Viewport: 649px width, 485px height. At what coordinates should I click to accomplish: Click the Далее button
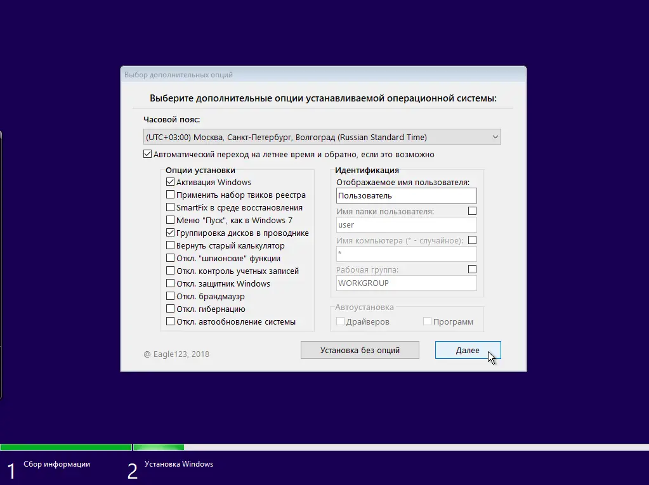click(x=468, y=350)
